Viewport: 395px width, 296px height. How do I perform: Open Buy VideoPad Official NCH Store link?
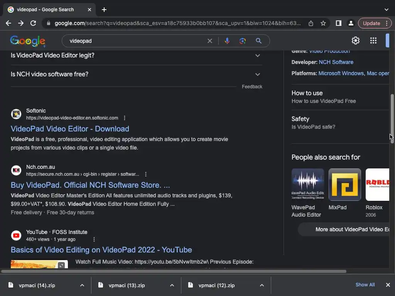[90, 185]
